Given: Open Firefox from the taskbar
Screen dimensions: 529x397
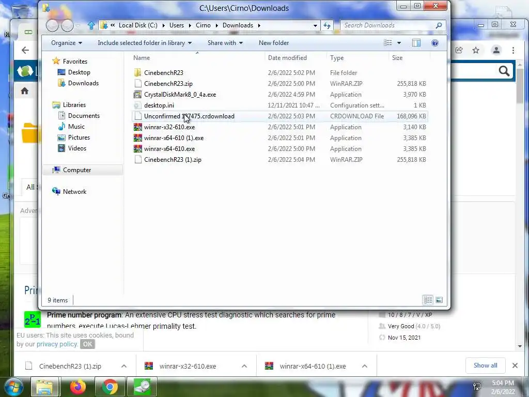Looking at the screenshot, I should point(78,387).
